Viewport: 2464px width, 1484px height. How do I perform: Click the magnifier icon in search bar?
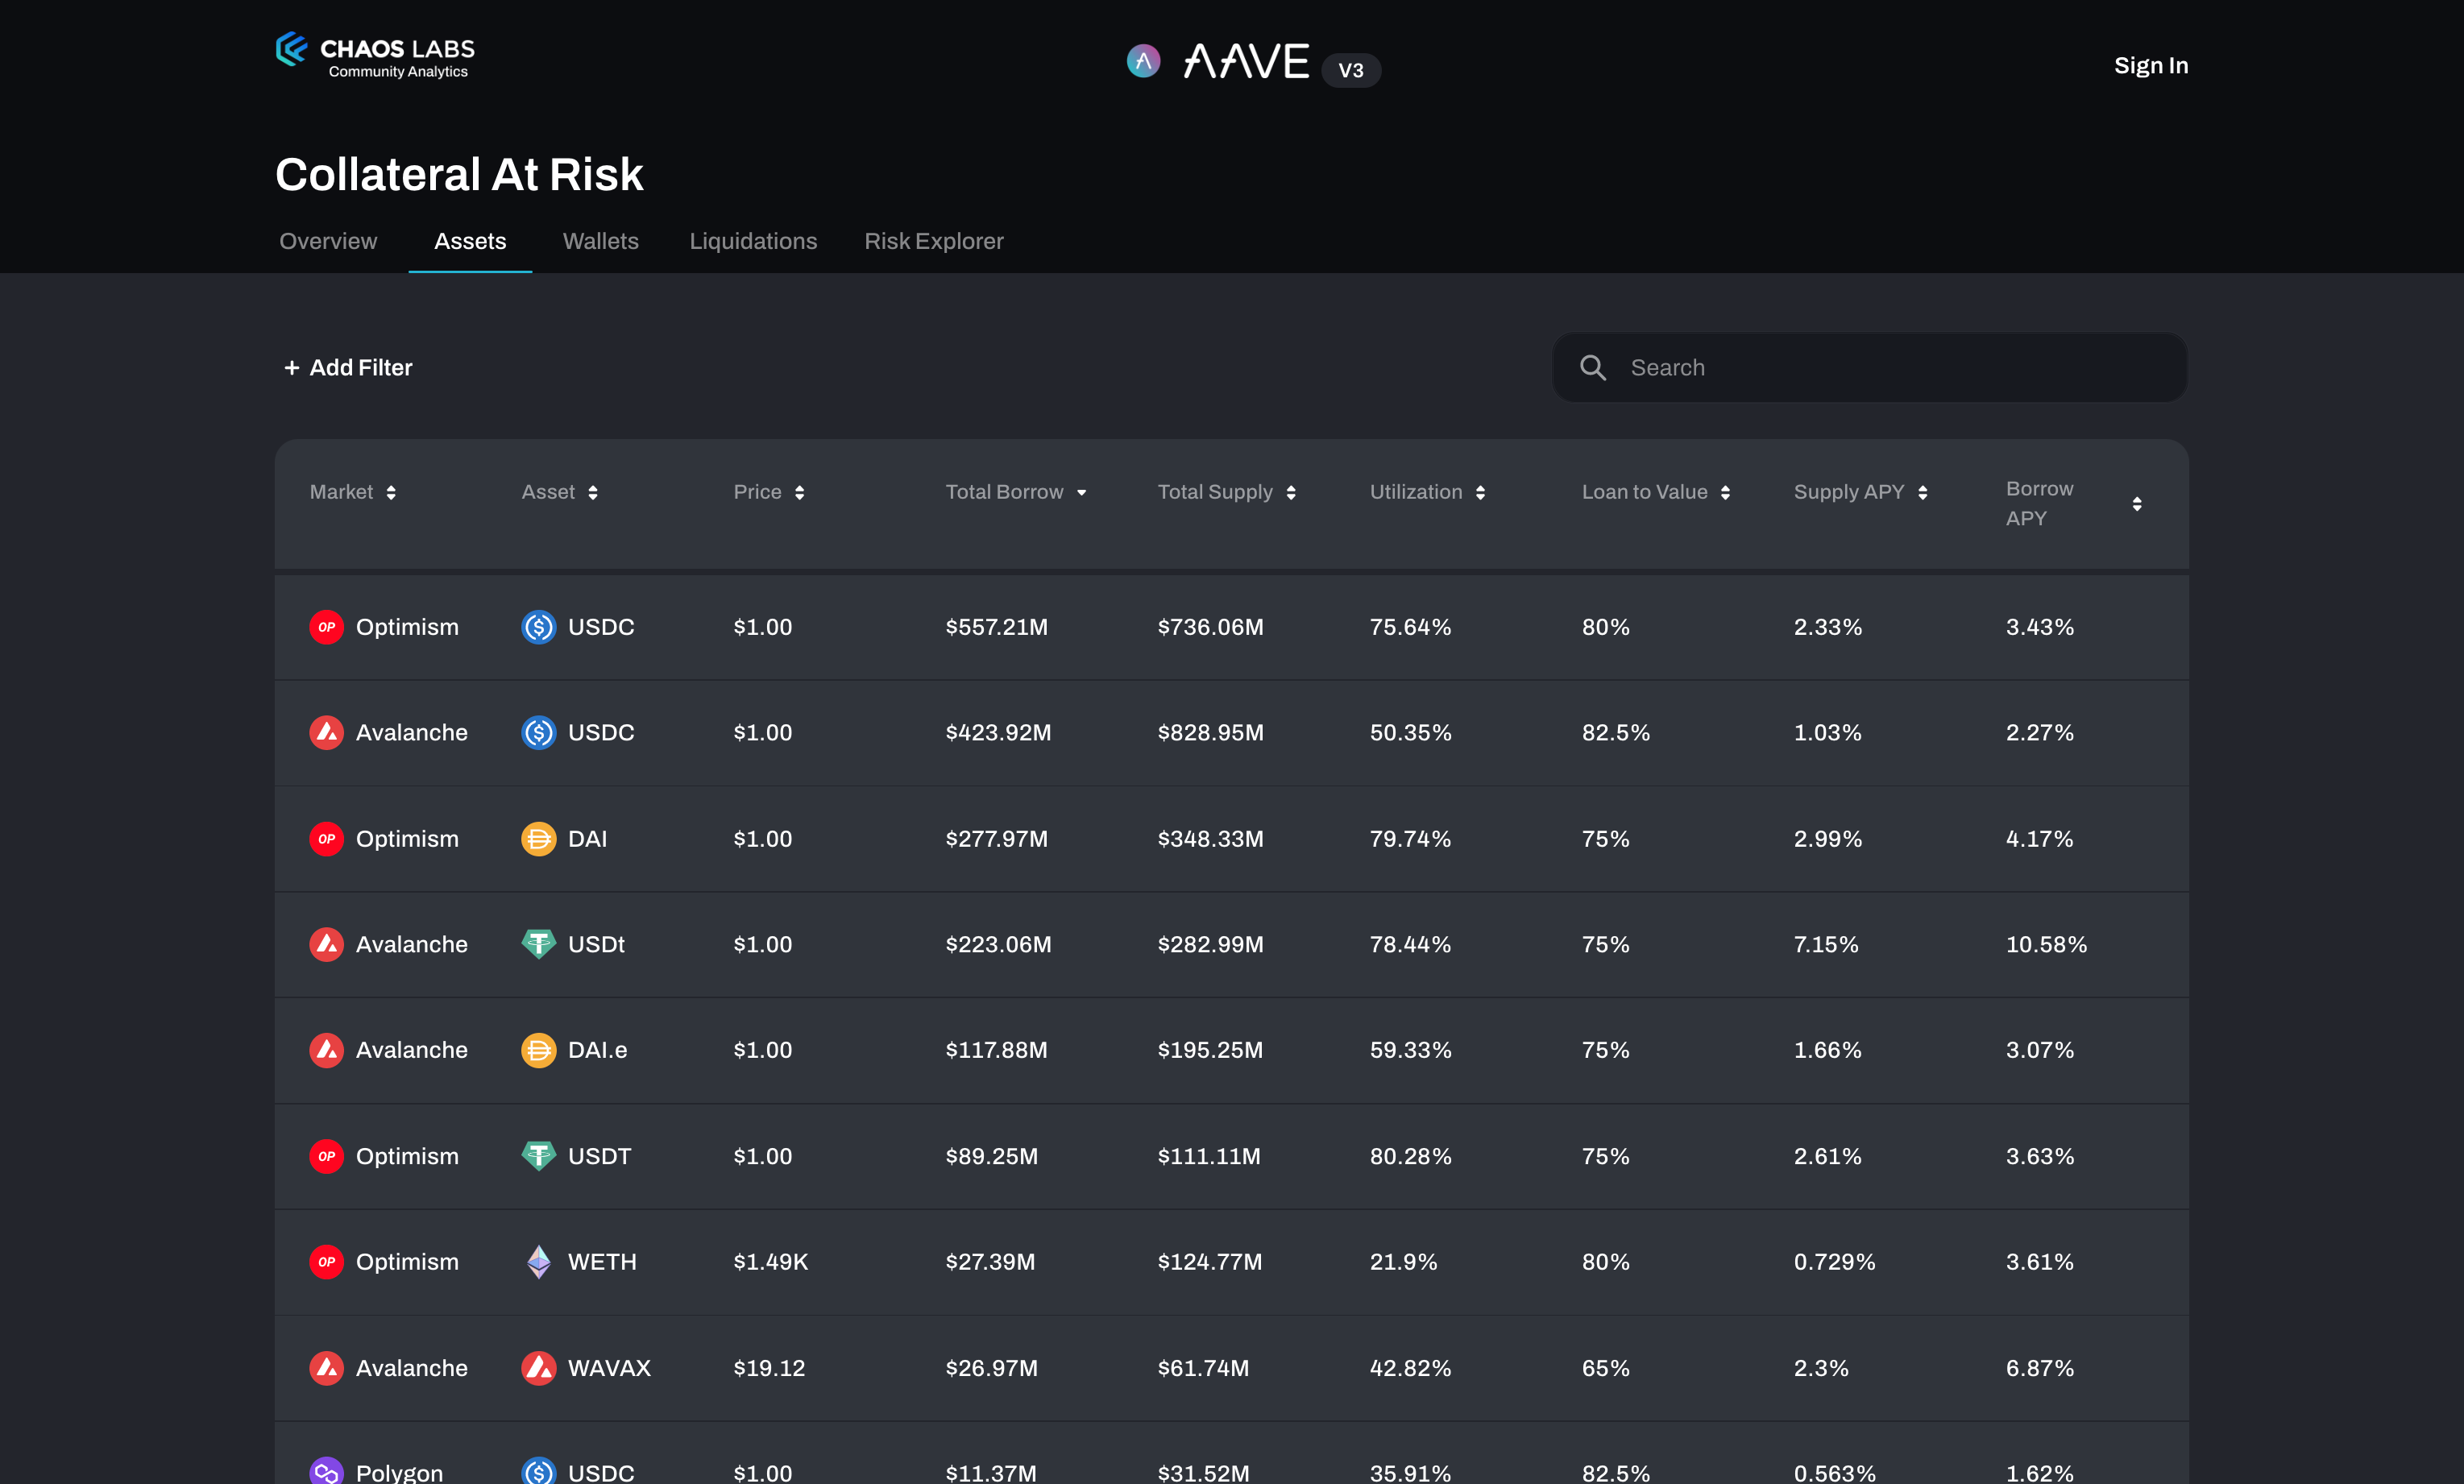[x=1593, y=368]
